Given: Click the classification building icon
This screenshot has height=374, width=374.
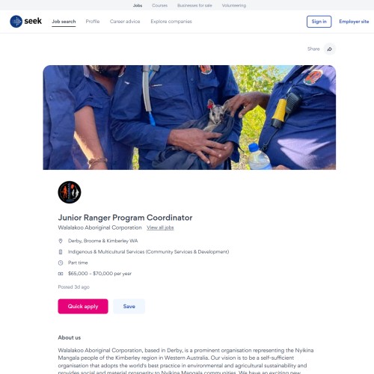Looking at the screenshot, I should [x=61, y=252].
